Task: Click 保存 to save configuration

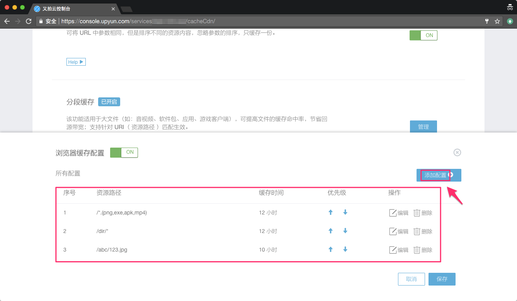Action: [x=442, y=279]
